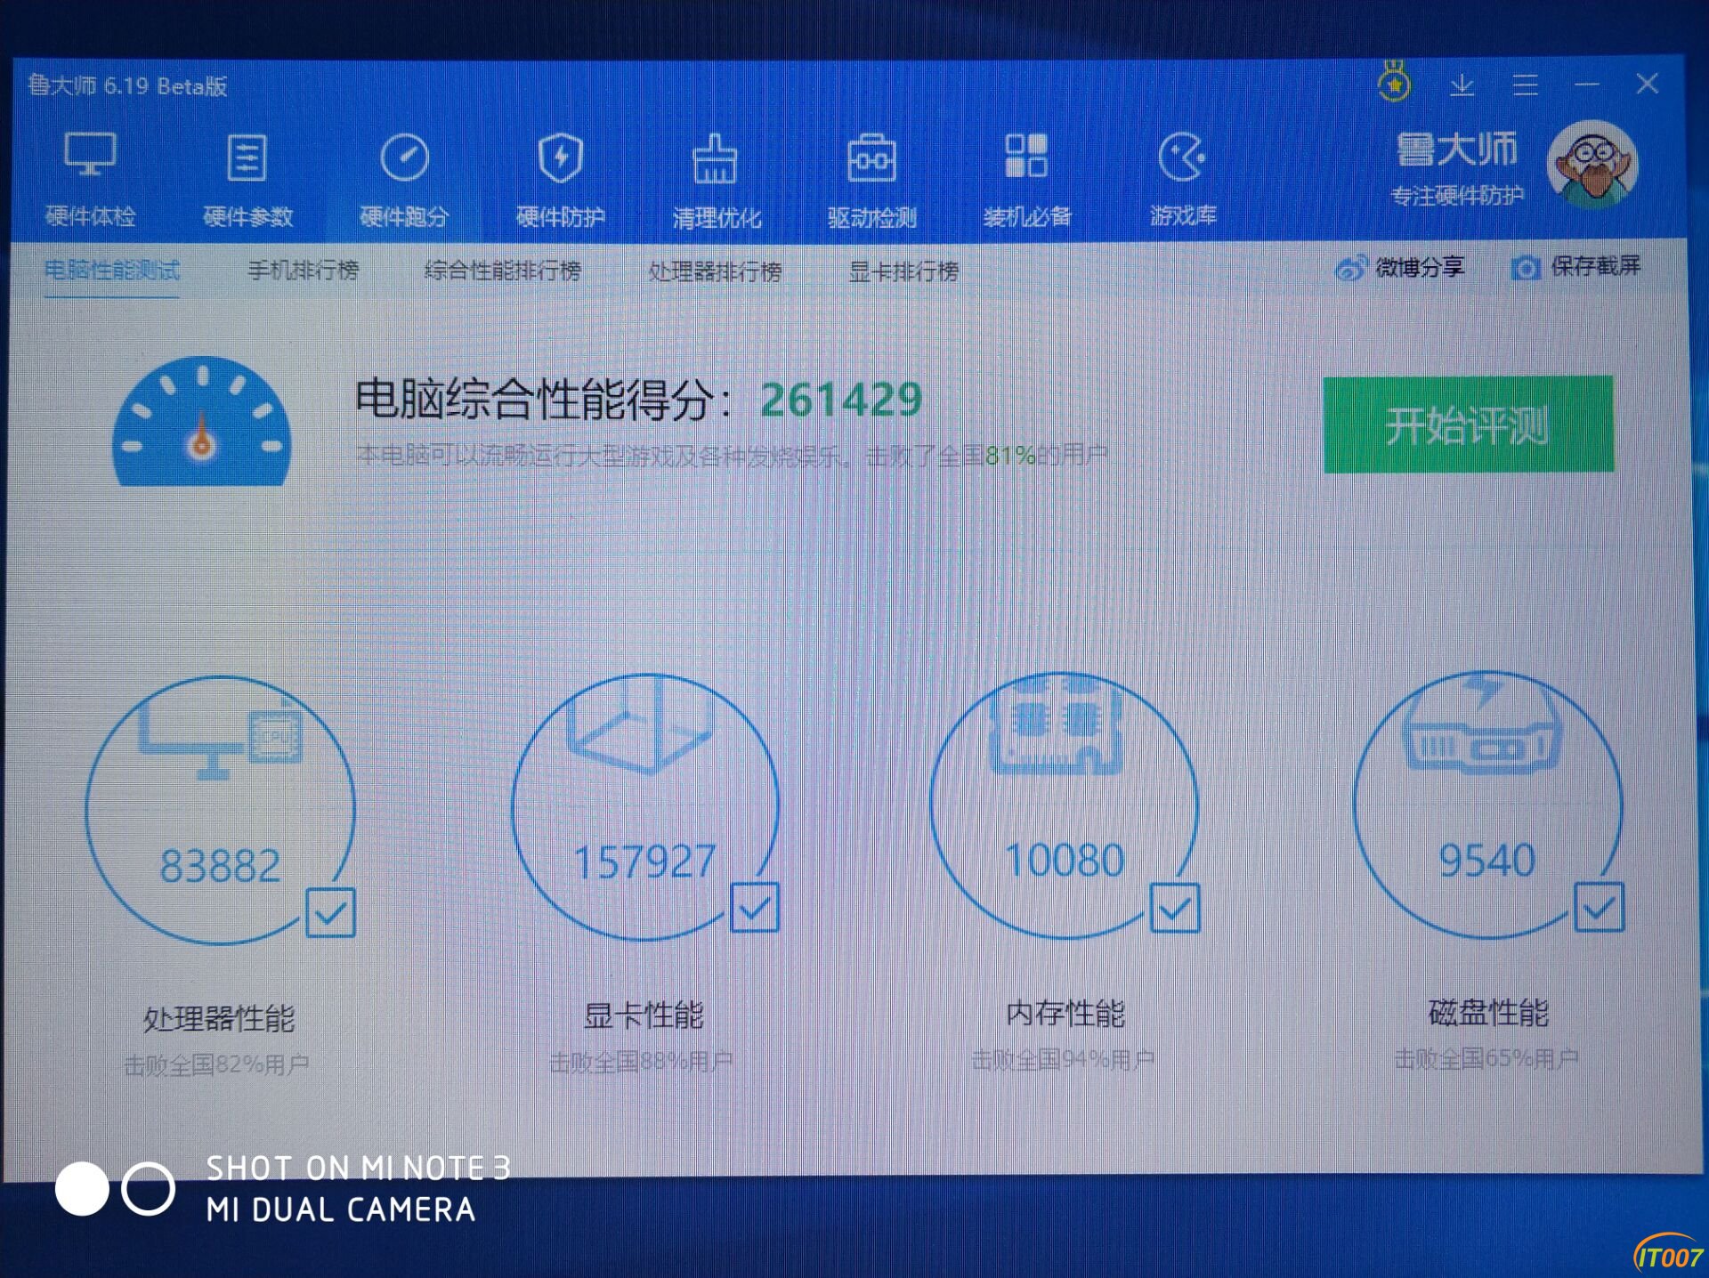
Task: Open 装机必备 essential apps grid icon
Action: pos(1026,156)
